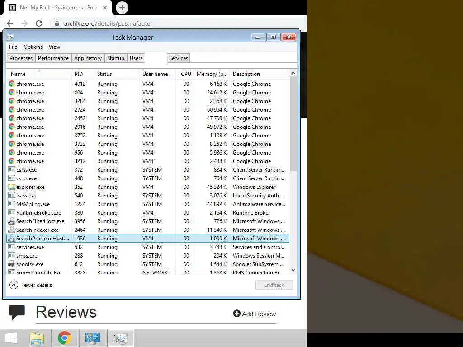Select the explorer.exe process name
This screenshot has height=347, width=463.
[30, 187]
